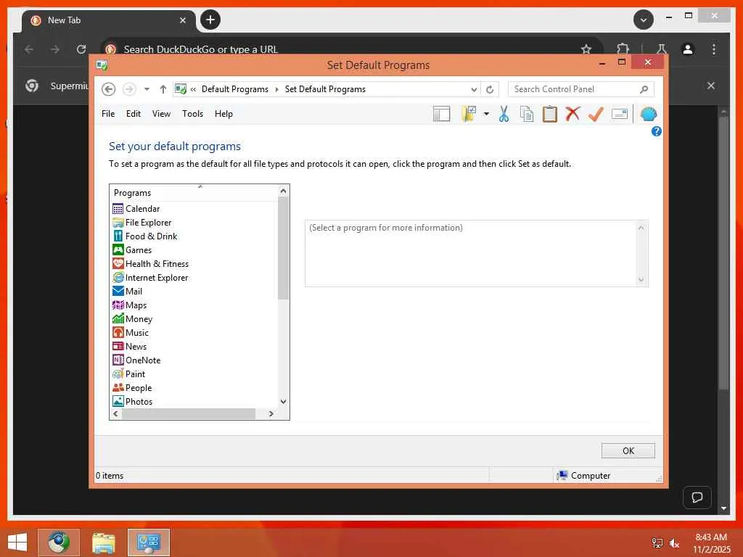Screen dimensions: 743x557
Task: Refresh the Control Panel address bar
Action: point(490,89)
